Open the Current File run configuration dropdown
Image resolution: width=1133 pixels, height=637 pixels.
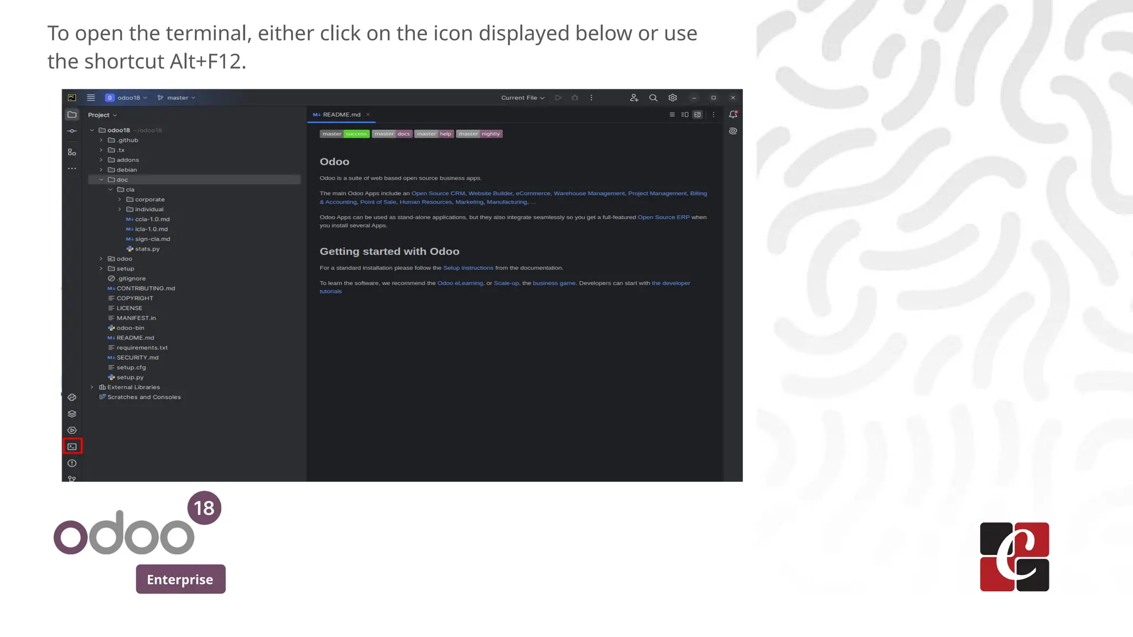point(523,97)
